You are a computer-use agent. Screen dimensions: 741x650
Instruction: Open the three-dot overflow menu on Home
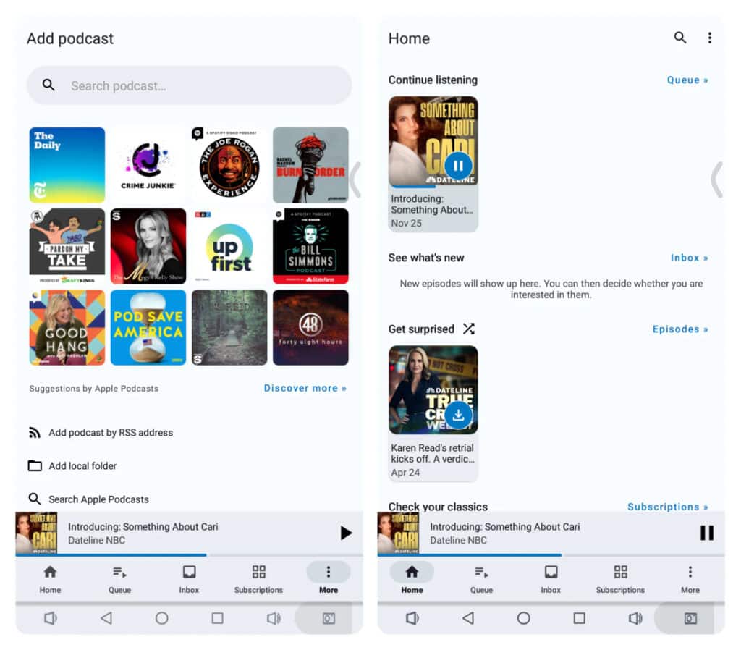point(710,38)
